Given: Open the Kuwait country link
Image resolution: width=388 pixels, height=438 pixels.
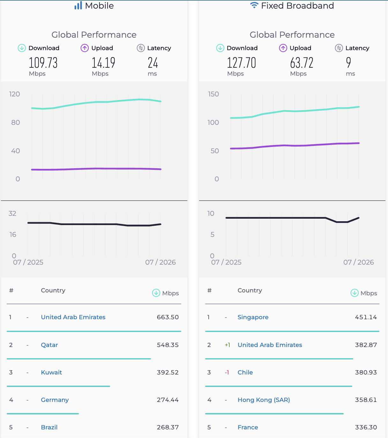Looking at the screenshot, I should click(x=51, y=372).
